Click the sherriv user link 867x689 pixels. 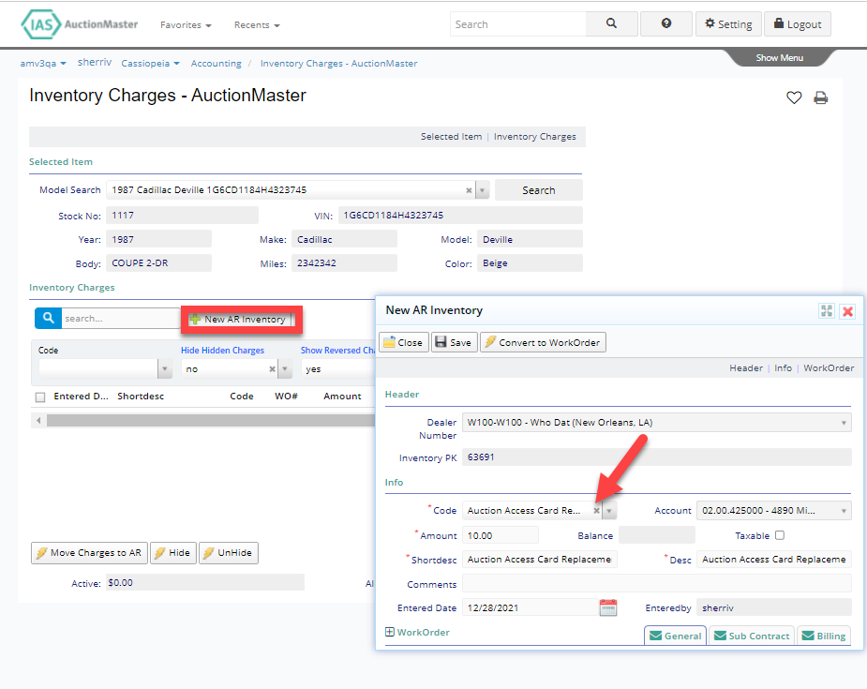(x=95, y=63)
